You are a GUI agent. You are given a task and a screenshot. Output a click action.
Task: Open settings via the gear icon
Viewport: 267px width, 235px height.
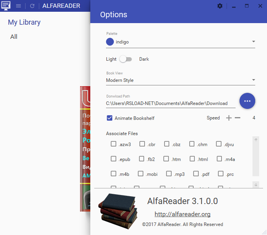coord(220,6)
